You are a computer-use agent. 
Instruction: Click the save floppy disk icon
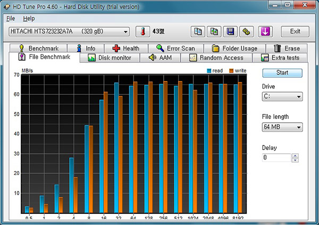click(230, 31)
